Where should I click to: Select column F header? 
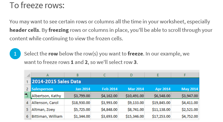click(x=185, y=75)
